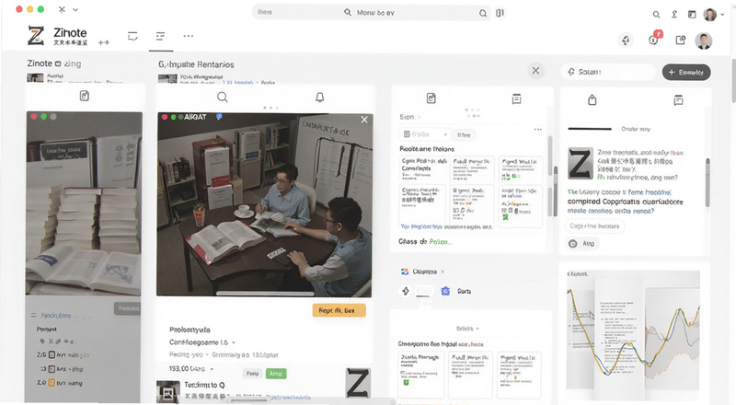Select the underlined list view tab
The image size is (736, 405).
click(160, 36)
